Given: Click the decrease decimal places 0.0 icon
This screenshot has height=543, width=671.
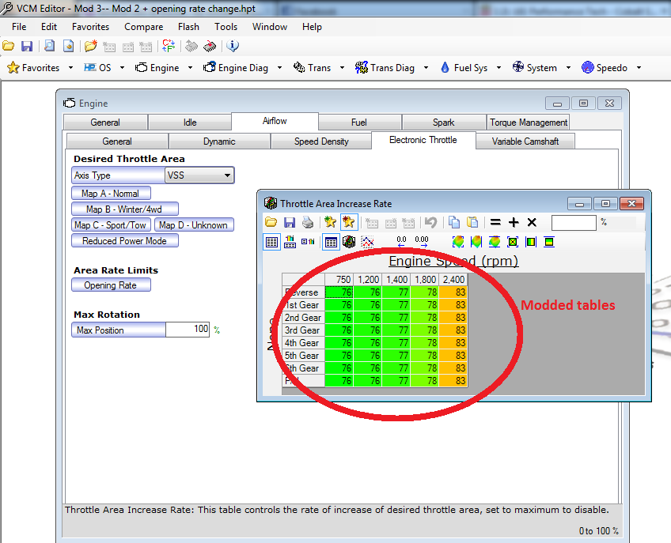Looking at the screenshot, I should point(401,242).
